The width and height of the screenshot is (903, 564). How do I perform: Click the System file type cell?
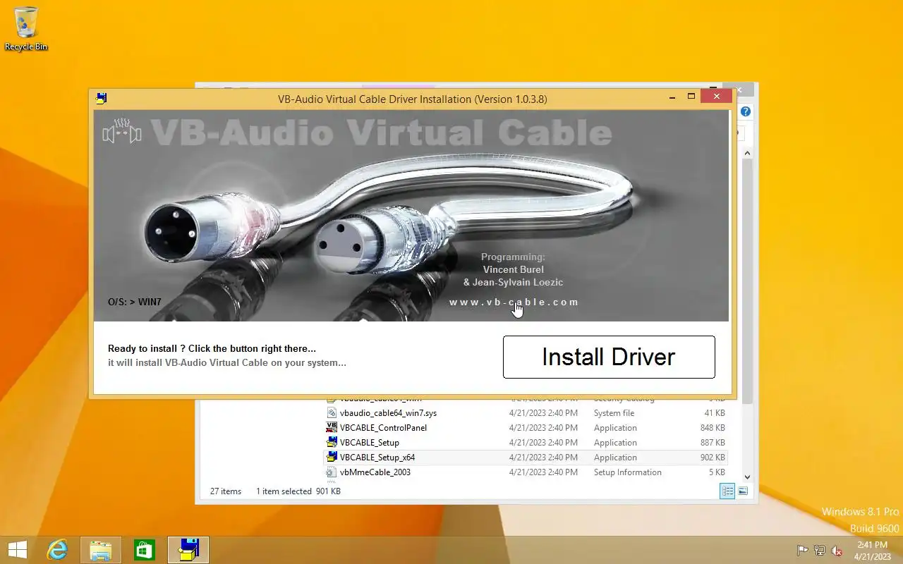(614, 413)
